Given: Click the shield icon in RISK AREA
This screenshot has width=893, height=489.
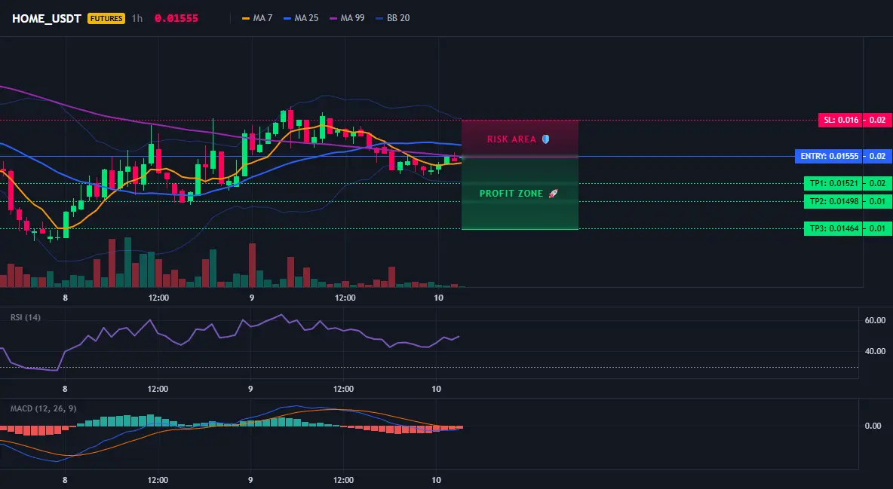Looking at the screenshot, I should (545, 139).
